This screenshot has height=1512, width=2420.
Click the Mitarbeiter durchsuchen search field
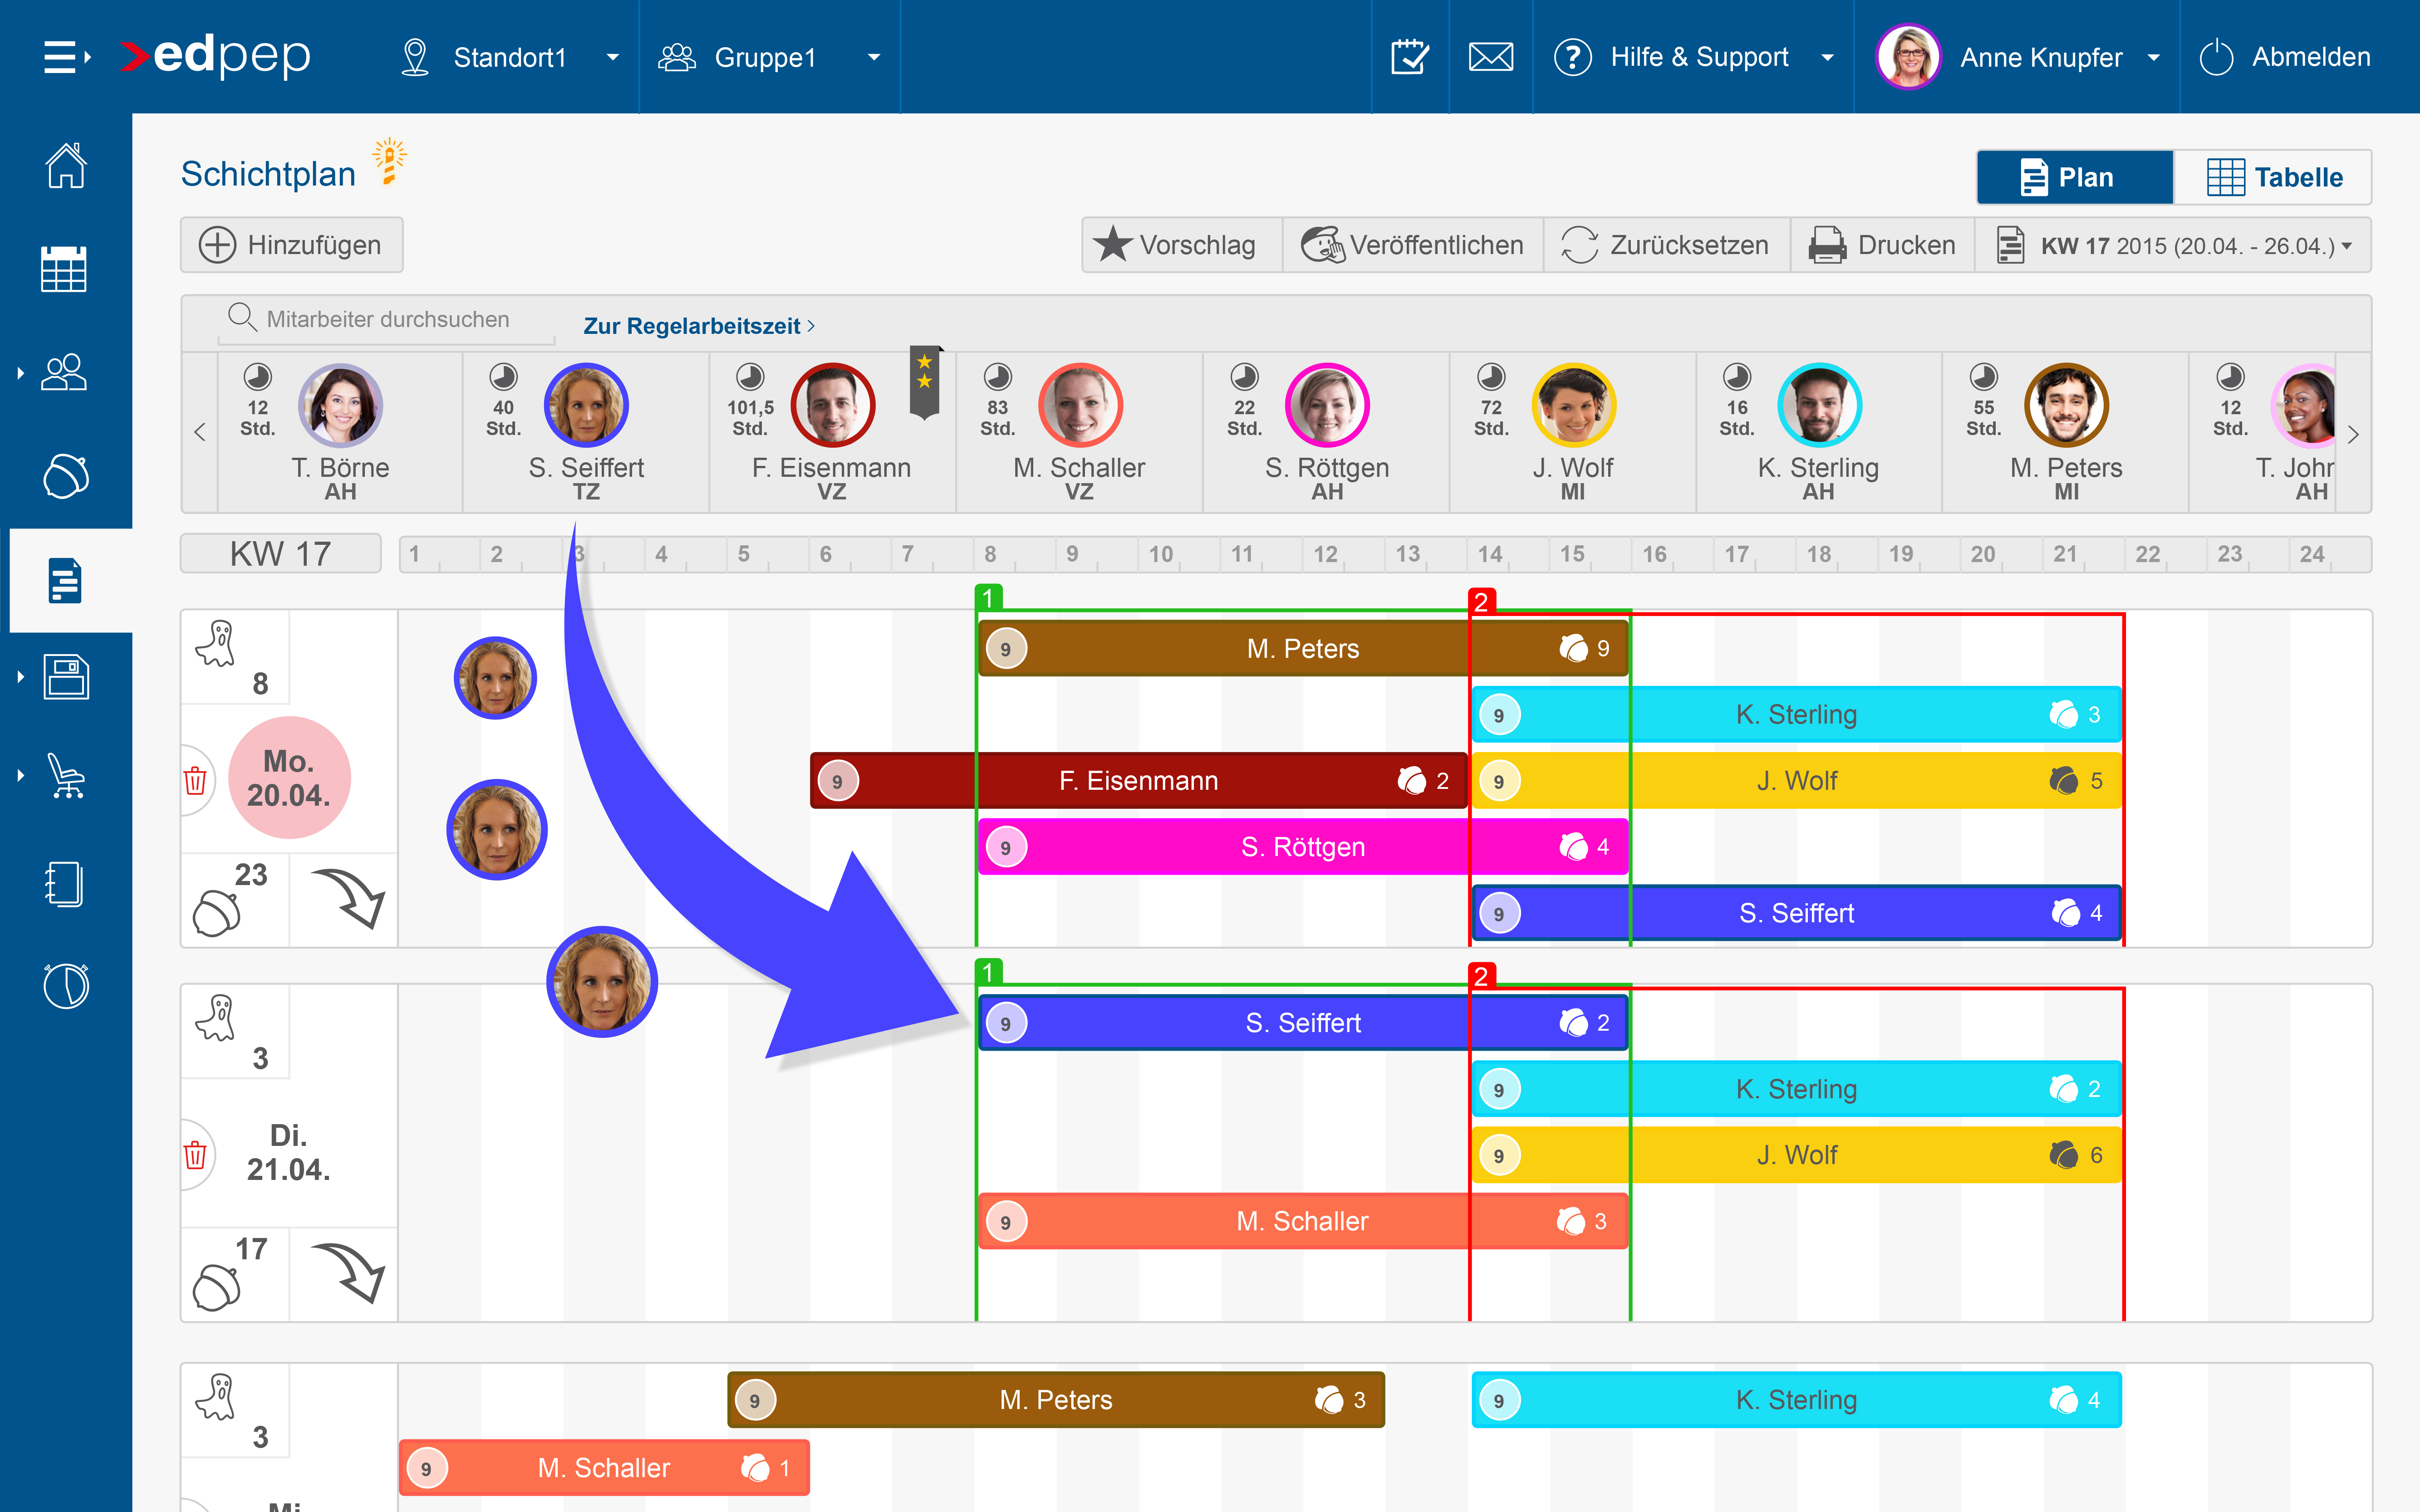tap(388, 320)
